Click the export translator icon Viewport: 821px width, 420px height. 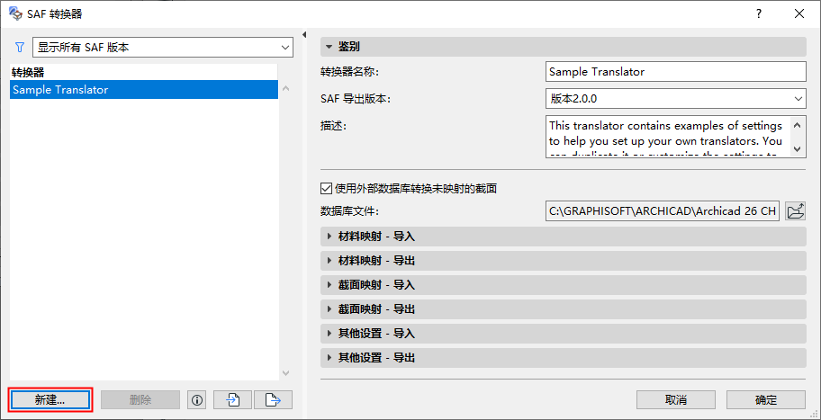click(x=273, y=400)
